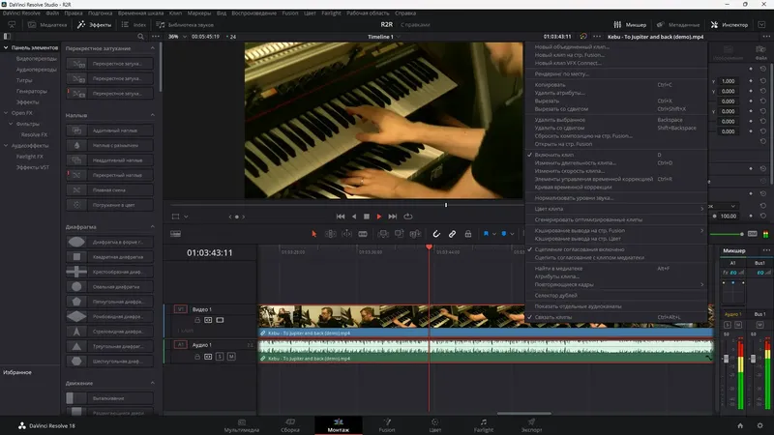Viewport: 774px width, 435px height.
Task: Start playback with the red play button
Action: [x=379, y=217]
